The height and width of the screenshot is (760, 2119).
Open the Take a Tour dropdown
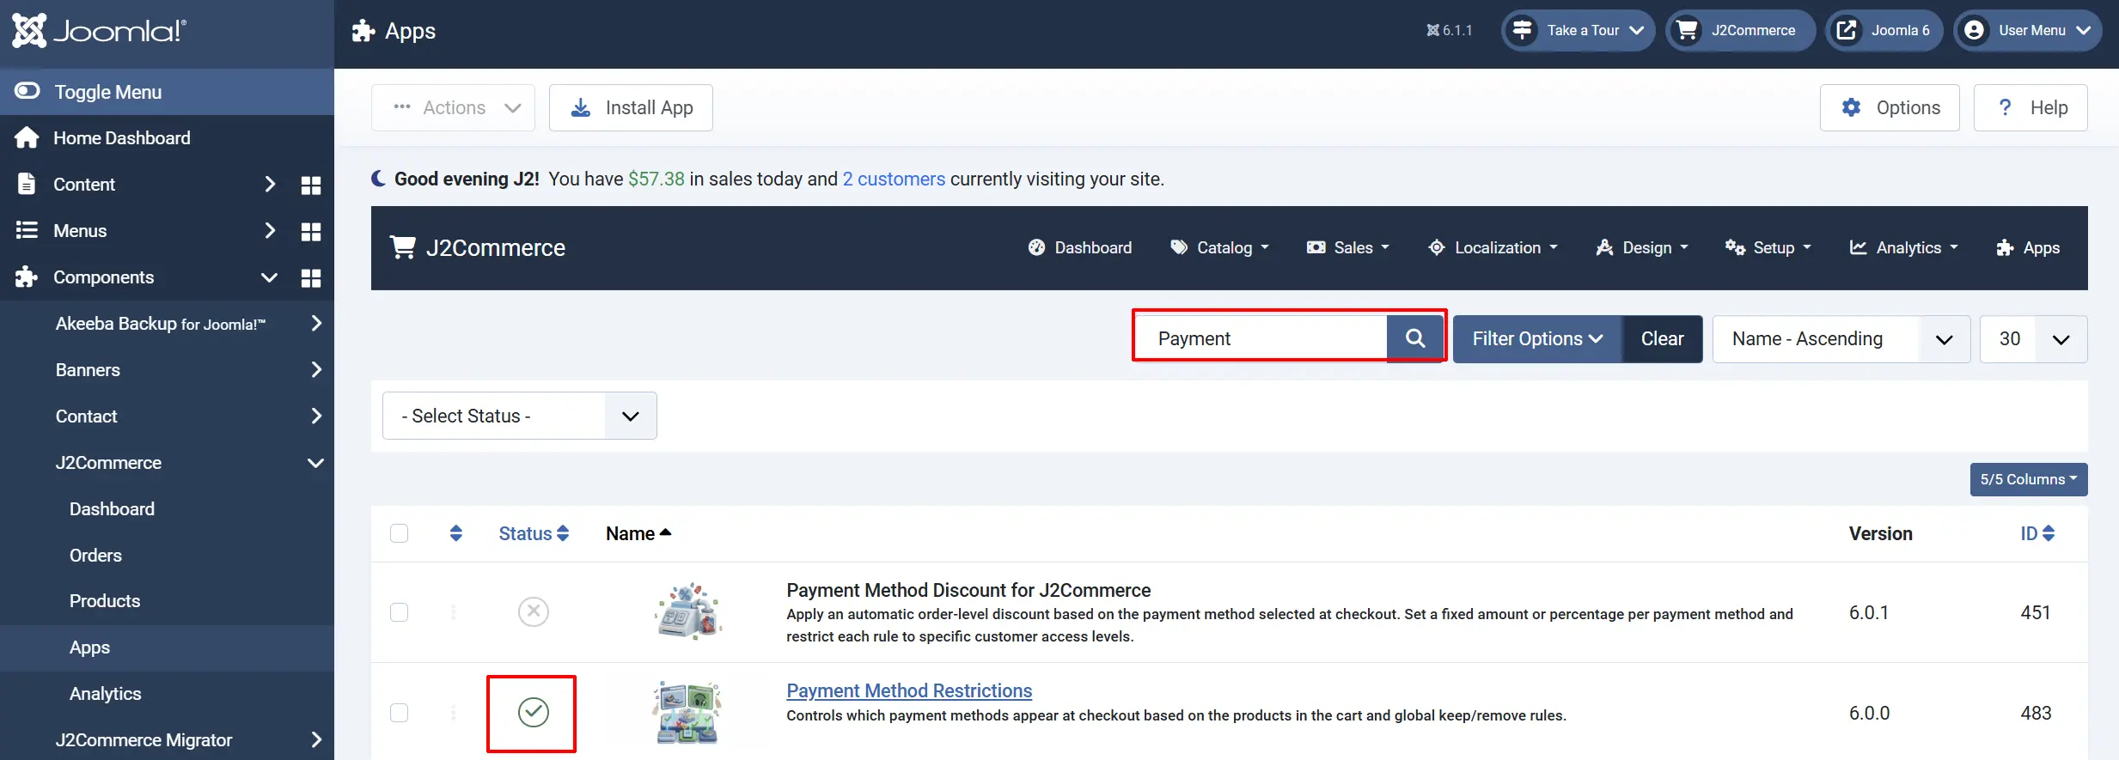pos(1578,31)
